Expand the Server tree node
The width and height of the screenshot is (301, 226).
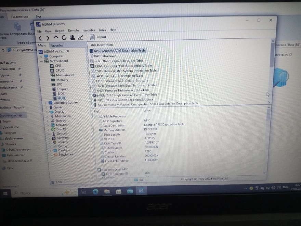pyautogui.click(x=46, y=108)
